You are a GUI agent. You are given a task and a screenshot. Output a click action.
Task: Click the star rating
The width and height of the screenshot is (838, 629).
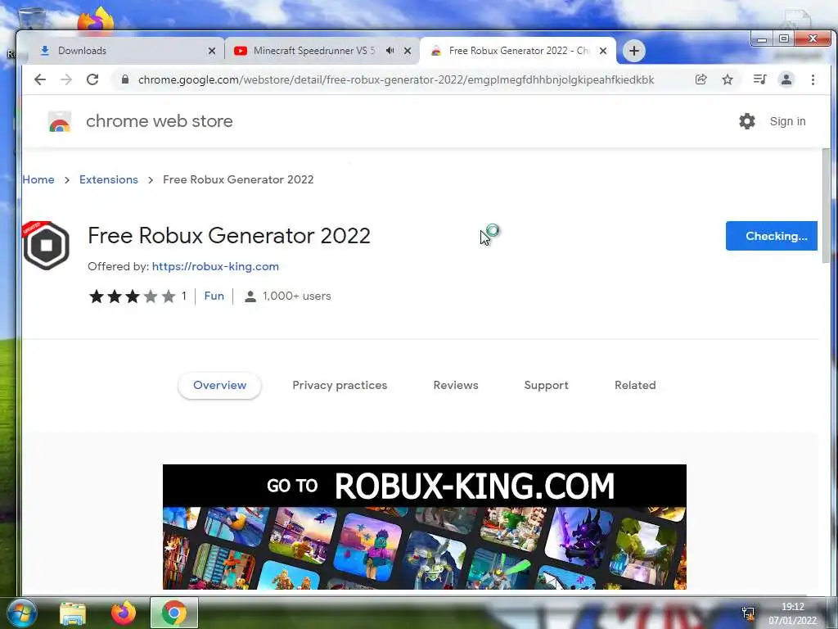[x=132, y=296]
